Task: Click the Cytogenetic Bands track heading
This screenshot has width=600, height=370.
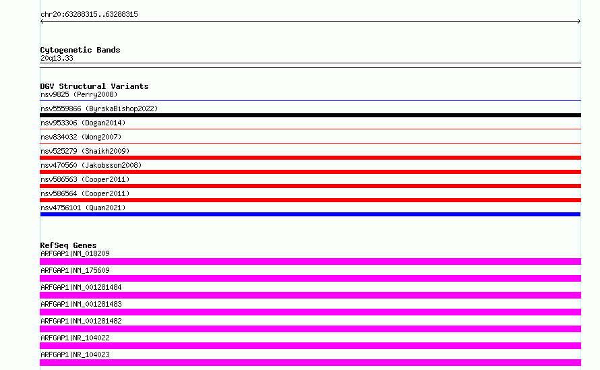Action: pos(80,50)
